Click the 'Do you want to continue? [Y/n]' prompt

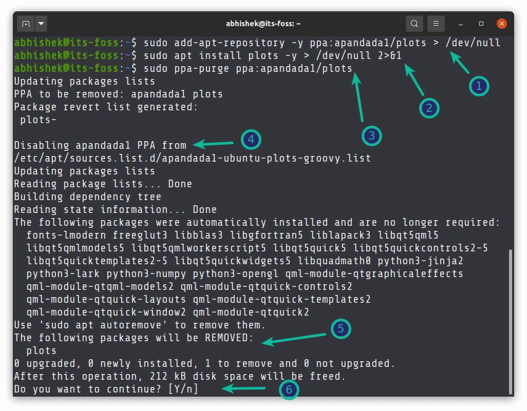(106, 389)
